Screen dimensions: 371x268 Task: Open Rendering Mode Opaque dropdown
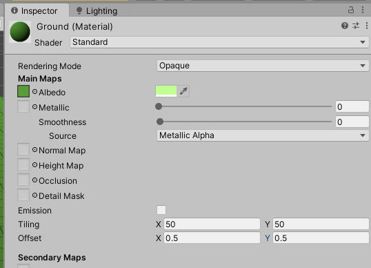[x=263, y=66]
